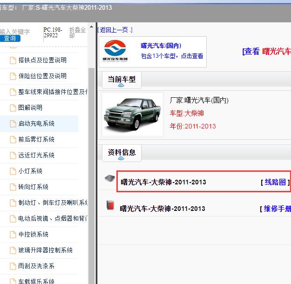Click 包含13个车型，点击查看 link
Viewport: 291px width, 284px height.
172,56
